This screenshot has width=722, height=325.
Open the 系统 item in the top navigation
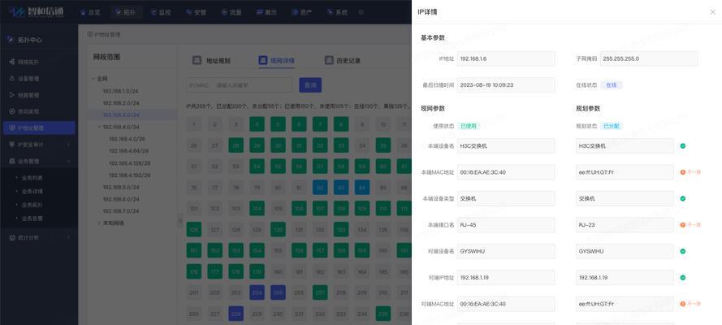[x=337, y=12]
